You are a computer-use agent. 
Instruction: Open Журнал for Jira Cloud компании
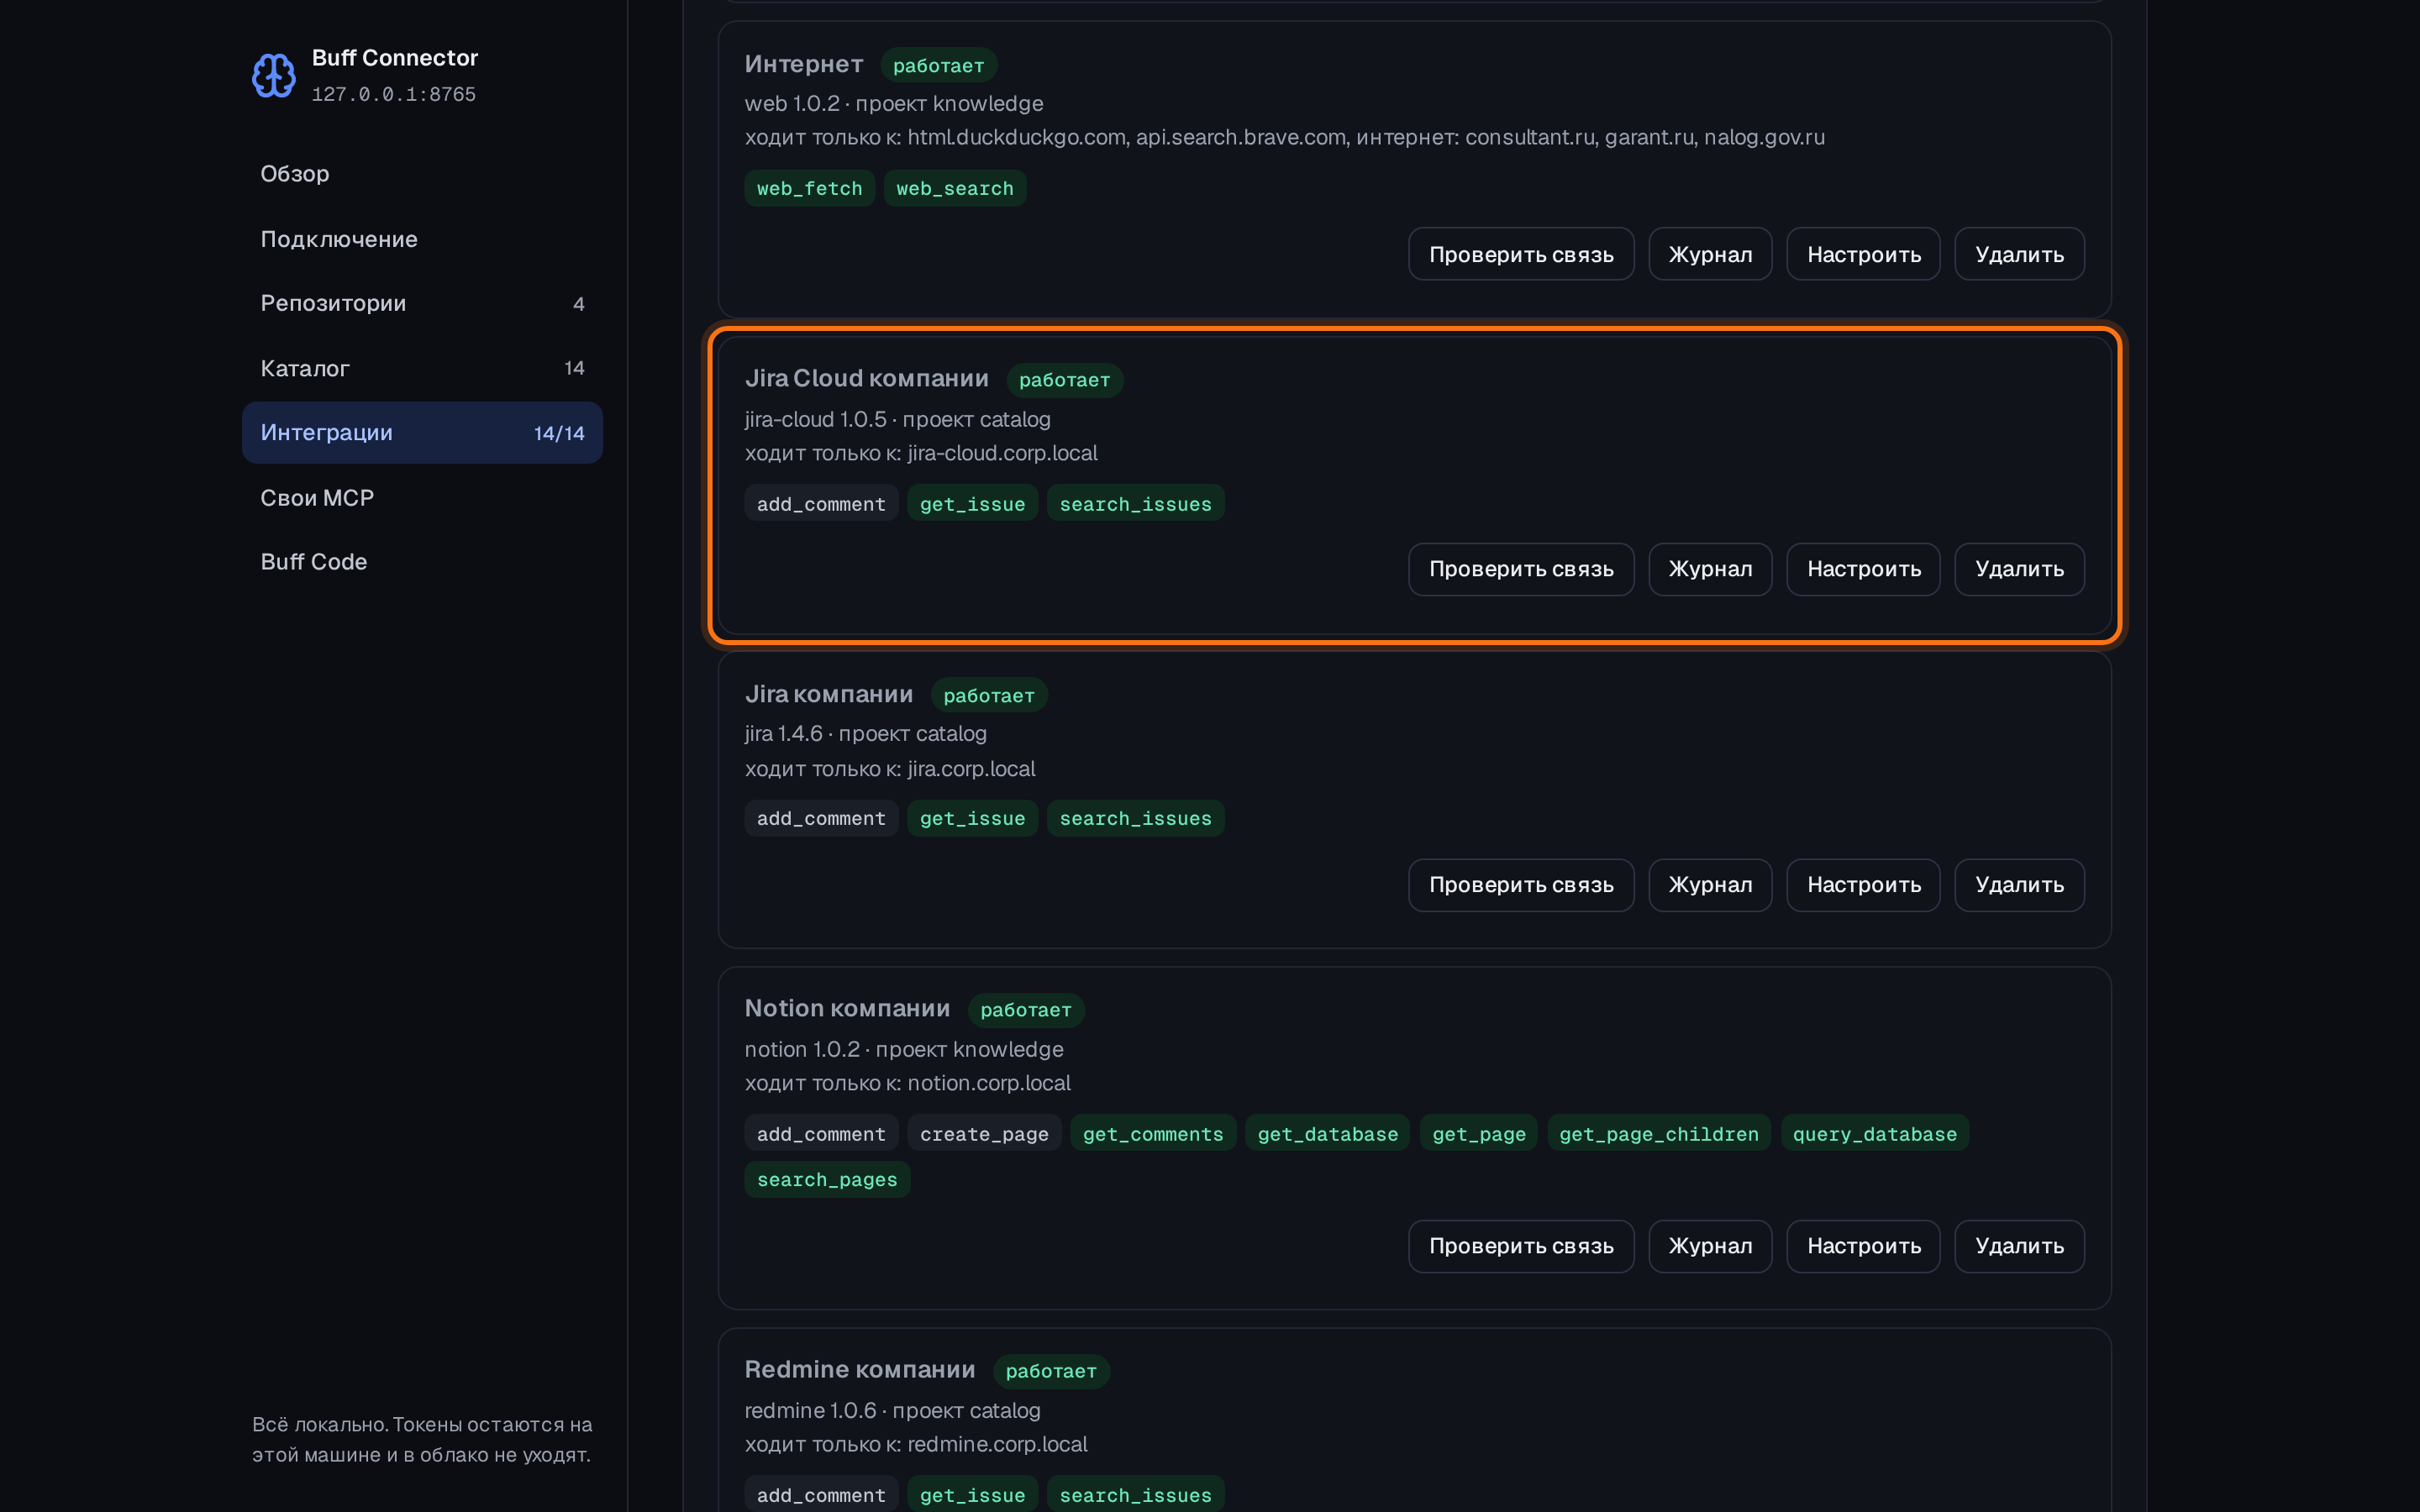click(1710, 569)
